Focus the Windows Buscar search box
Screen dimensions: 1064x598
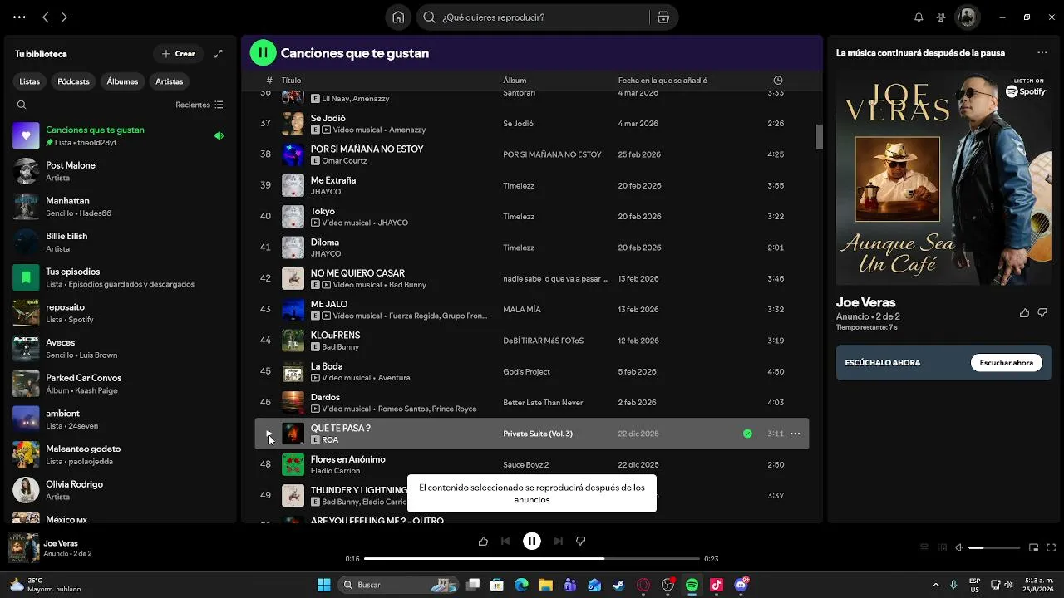(398, 585)
